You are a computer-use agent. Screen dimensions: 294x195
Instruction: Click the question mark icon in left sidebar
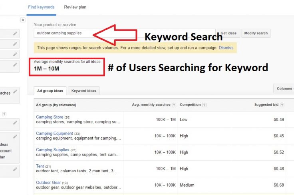tap(4, 114)
